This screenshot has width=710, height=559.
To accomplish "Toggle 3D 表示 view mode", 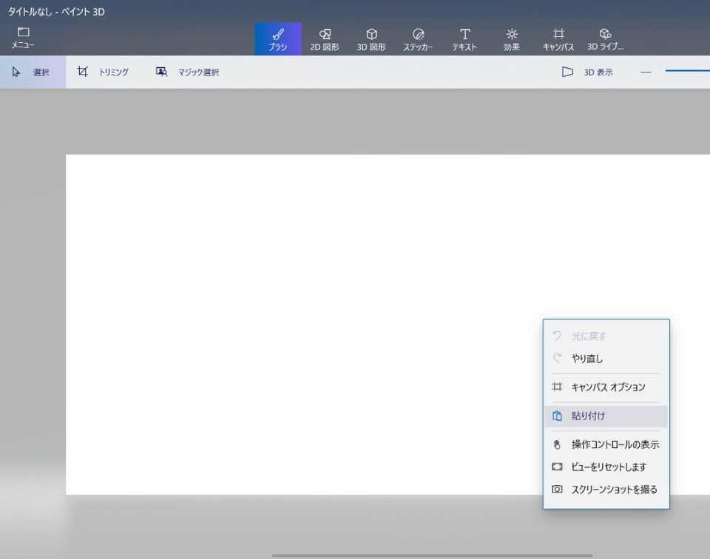I will (x=586, y=72).
